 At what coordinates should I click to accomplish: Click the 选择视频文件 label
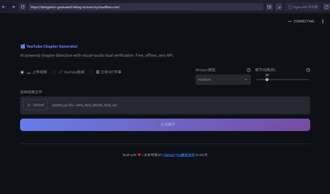tap(31, 92)
